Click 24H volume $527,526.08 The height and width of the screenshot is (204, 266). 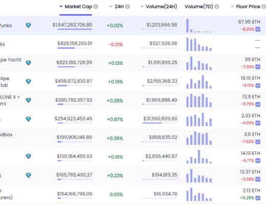(163, 43)
